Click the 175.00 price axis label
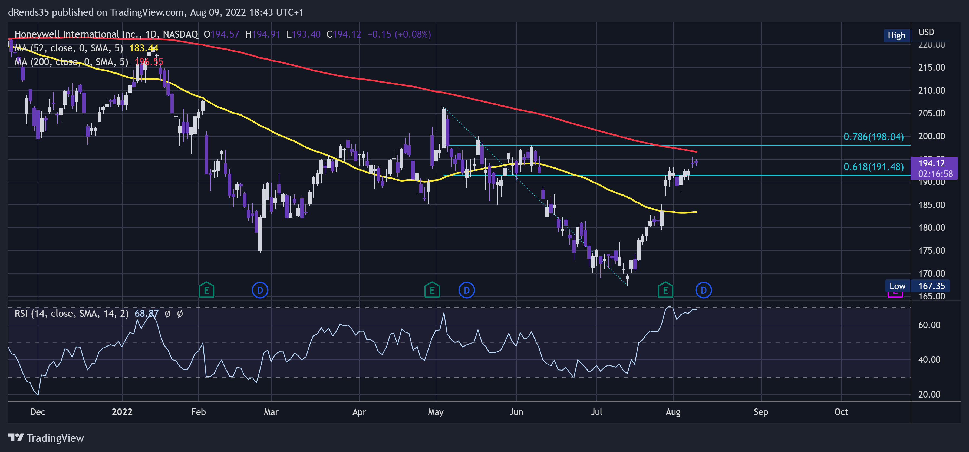This screenshot has height=452, width=969. [931, 250]
